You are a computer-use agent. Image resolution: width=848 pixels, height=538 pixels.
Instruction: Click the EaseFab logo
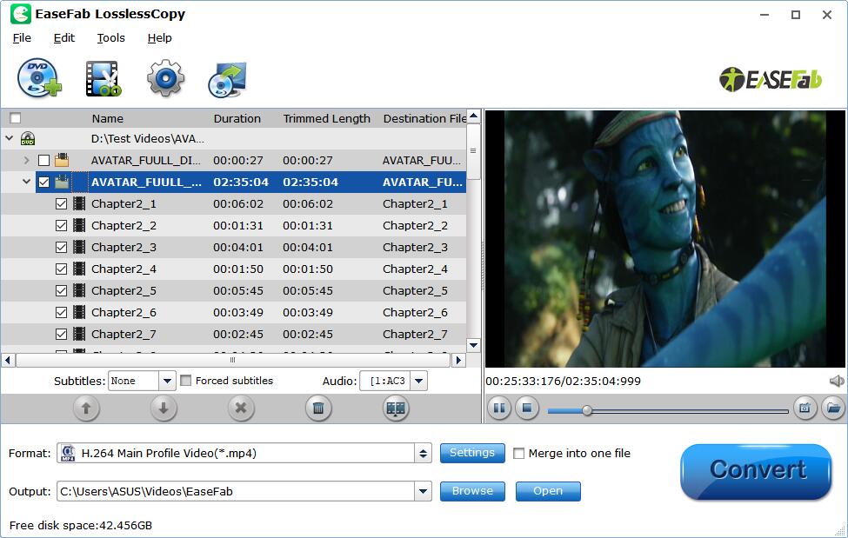click(x=770, y=80)
